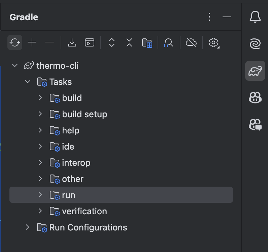Click the Gradle panel title
The width and height of the screenshot is (268, 252).
24,17
